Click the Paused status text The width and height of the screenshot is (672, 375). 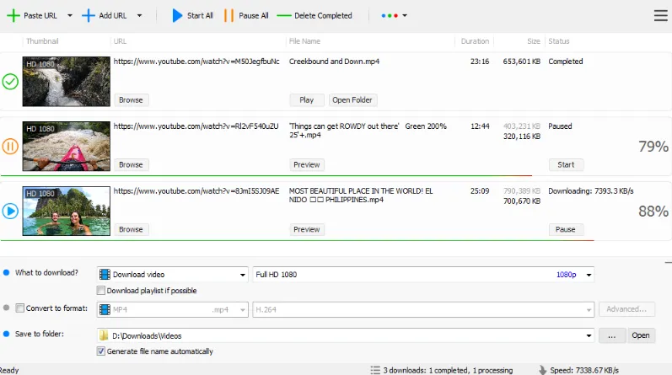(x=560, y=126)
